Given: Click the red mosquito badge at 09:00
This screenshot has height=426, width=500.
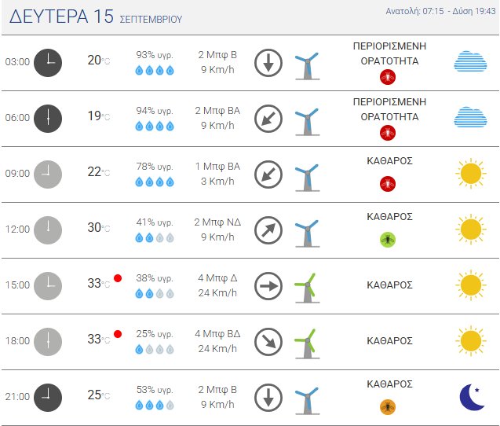Looking at the screenshot, I should click(x=387, y=184).
